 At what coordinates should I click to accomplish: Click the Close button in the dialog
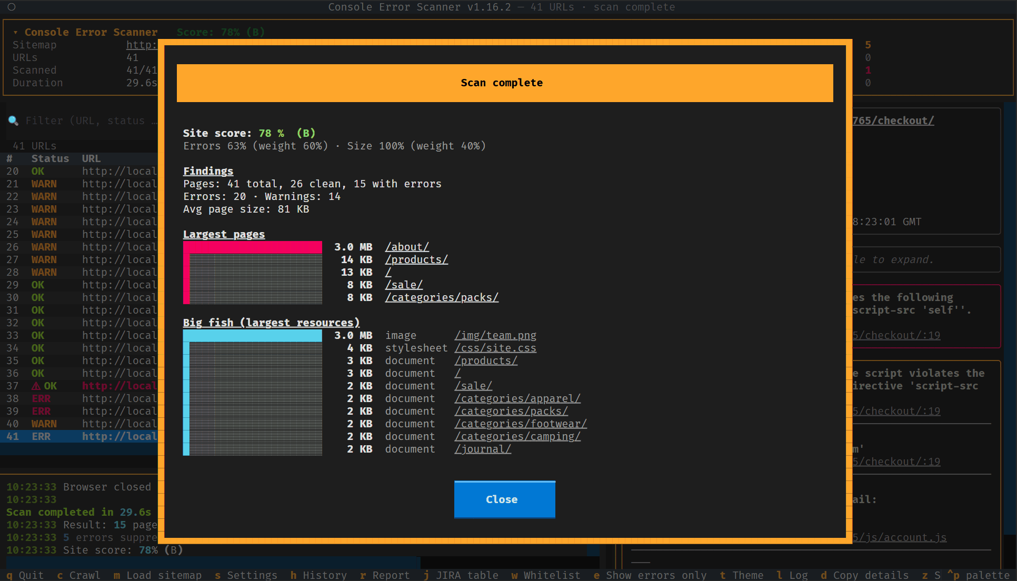pos(504,499)
